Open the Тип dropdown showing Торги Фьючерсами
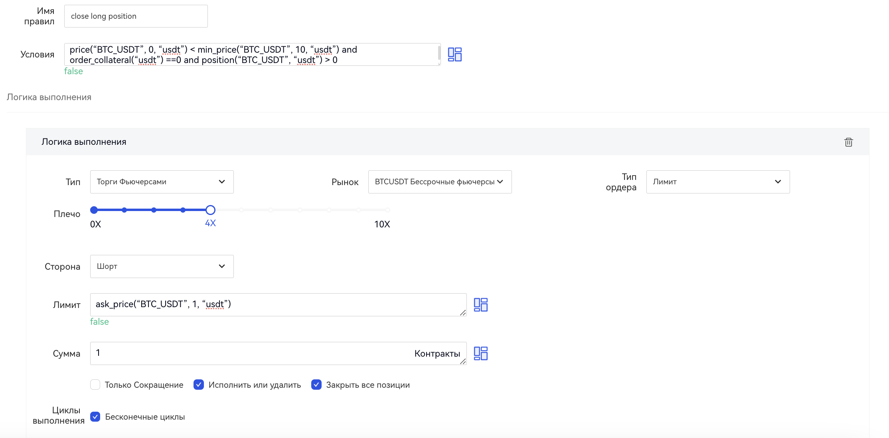The image size is (889, 438). [162, 182]
